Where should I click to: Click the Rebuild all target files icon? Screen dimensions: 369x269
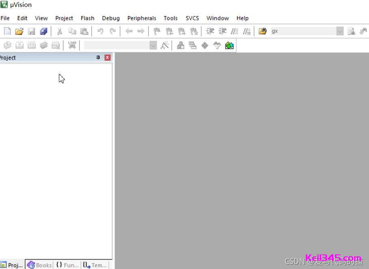point(32,45)
